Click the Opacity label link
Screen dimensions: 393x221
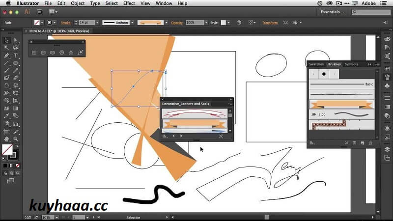(x=177, y=23)
